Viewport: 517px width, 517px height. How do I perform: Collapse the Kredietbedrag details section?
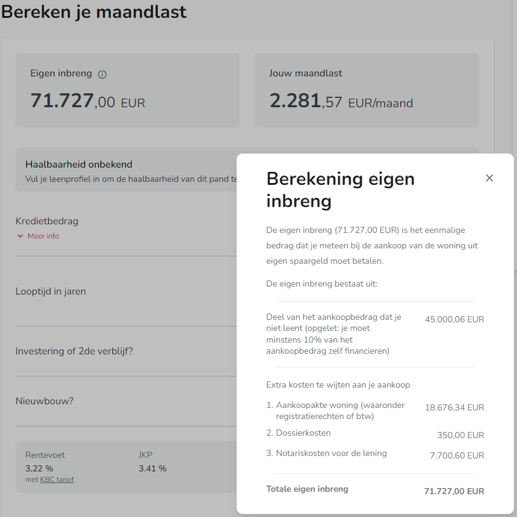coord(43,236)
